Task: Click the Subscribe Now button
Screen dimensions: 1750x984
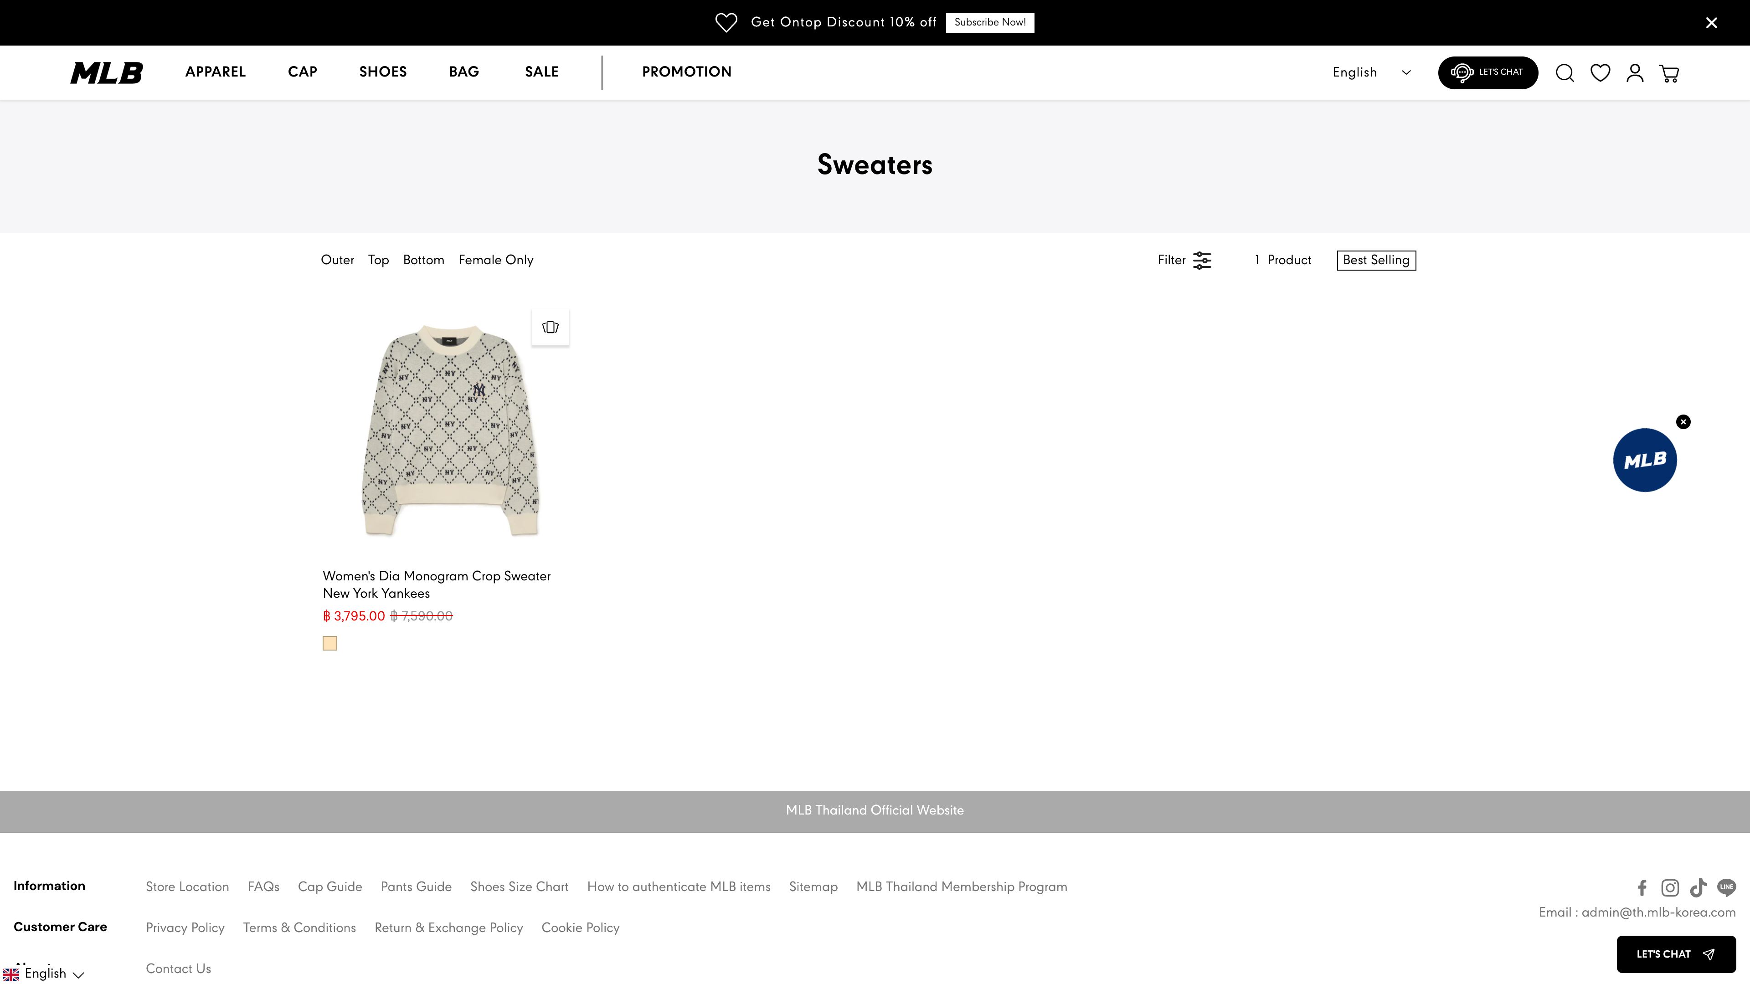Action: pos(989,22)
